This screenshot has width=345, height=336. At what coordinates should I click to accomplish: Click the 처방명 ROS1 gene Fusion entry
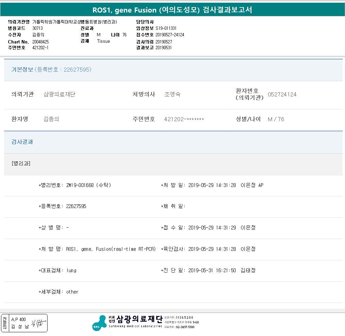[x=111, y=249]
